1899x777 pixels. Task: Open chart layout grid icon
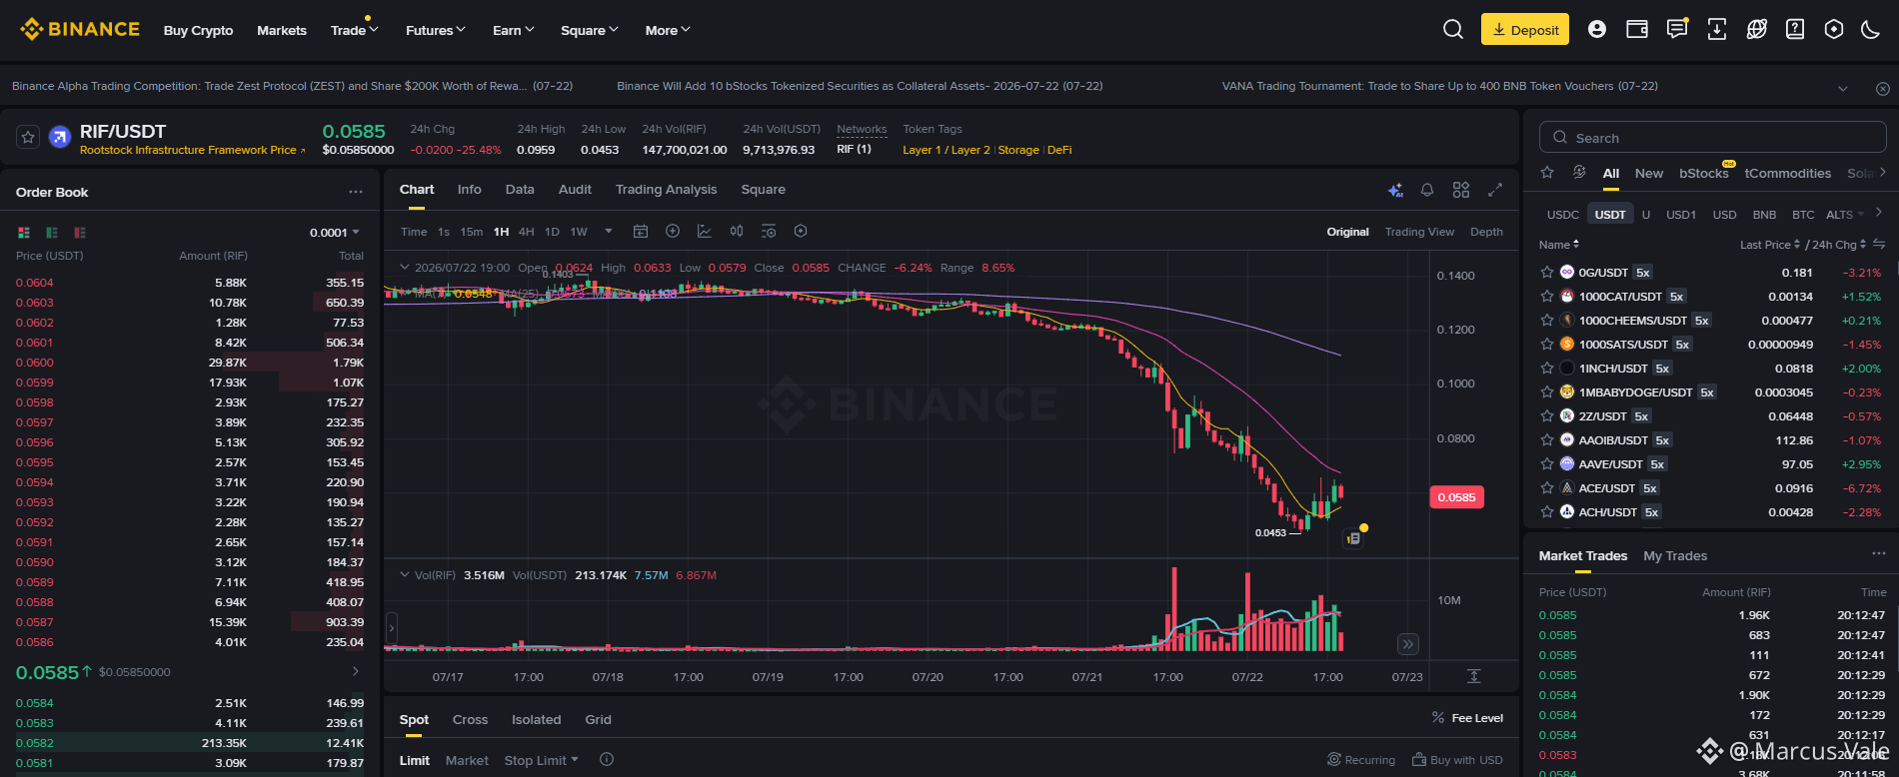pyautogui.click(x=1461, y=190)
